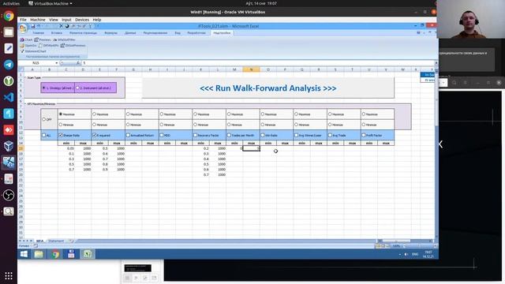Click the Run Walk-Forward Analysis button
505x284 pixels.
(268, 88)
